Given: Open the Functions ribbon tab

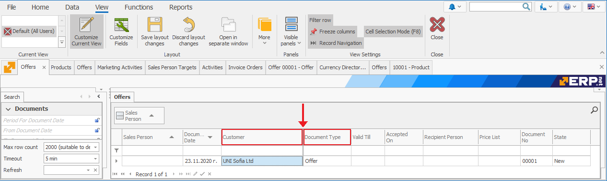Looking at the screenshot, I should point(139,7).
